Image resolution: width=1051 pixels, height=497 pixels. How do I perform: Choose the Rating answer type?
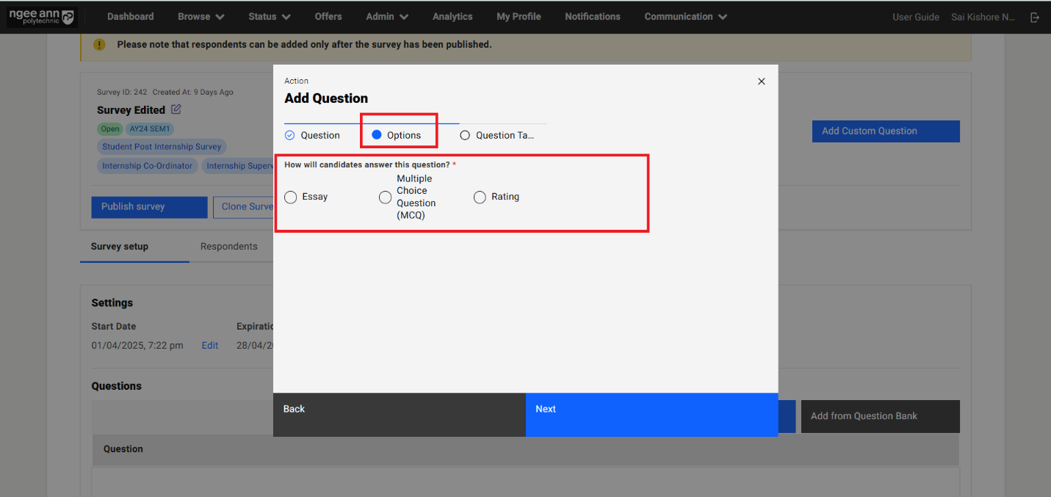pyautogui.click(x=480, y=197)
